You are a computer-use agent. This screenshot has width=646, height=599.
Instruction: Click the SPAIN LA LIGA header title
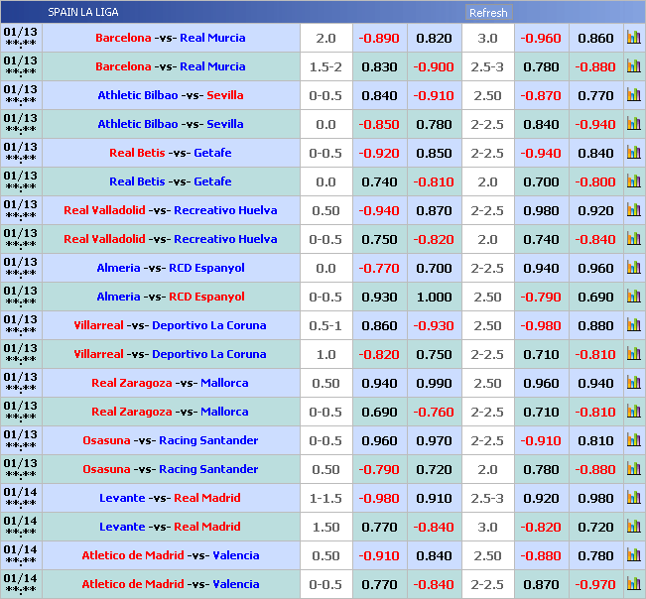pyautogui.click(x=83, y=13)
